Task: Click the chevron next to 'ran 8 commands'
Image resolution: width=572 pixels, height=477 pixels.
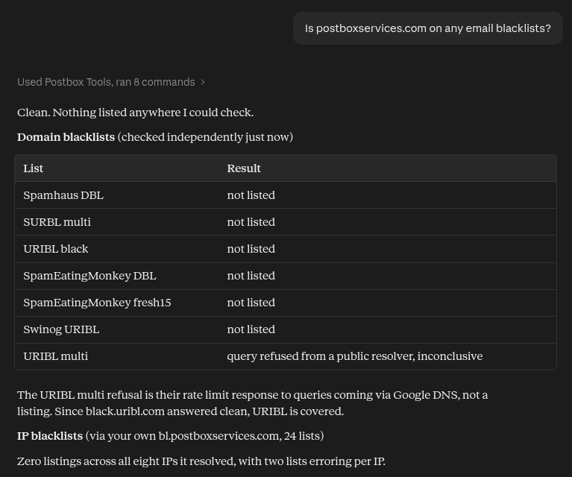Action: [203, 83]
